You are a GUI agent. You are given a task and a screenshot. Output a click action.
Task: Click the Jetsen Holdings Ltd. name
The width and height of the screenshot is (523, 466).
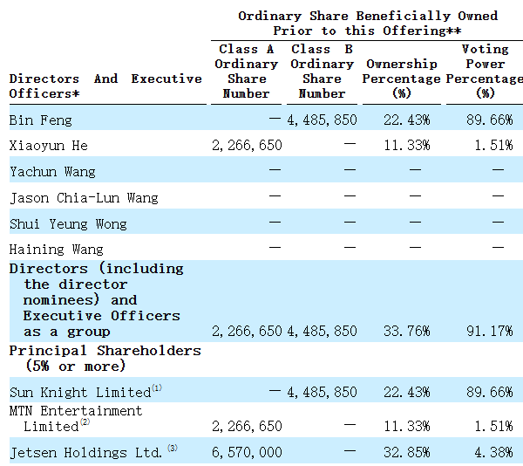(x=85, y=453)
